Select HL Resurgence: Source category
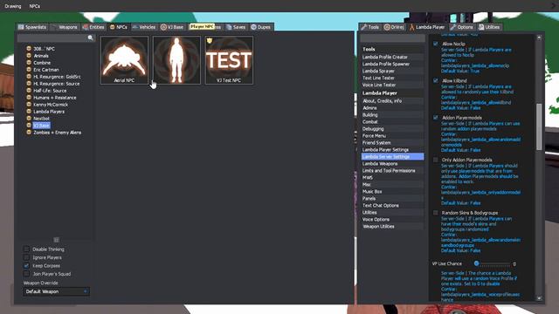The image size is (559, 314). [56, 84]
